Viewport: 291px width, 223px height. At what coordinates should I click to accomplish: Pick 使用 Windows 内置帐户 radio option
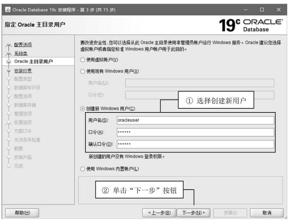tap(83, 169)
